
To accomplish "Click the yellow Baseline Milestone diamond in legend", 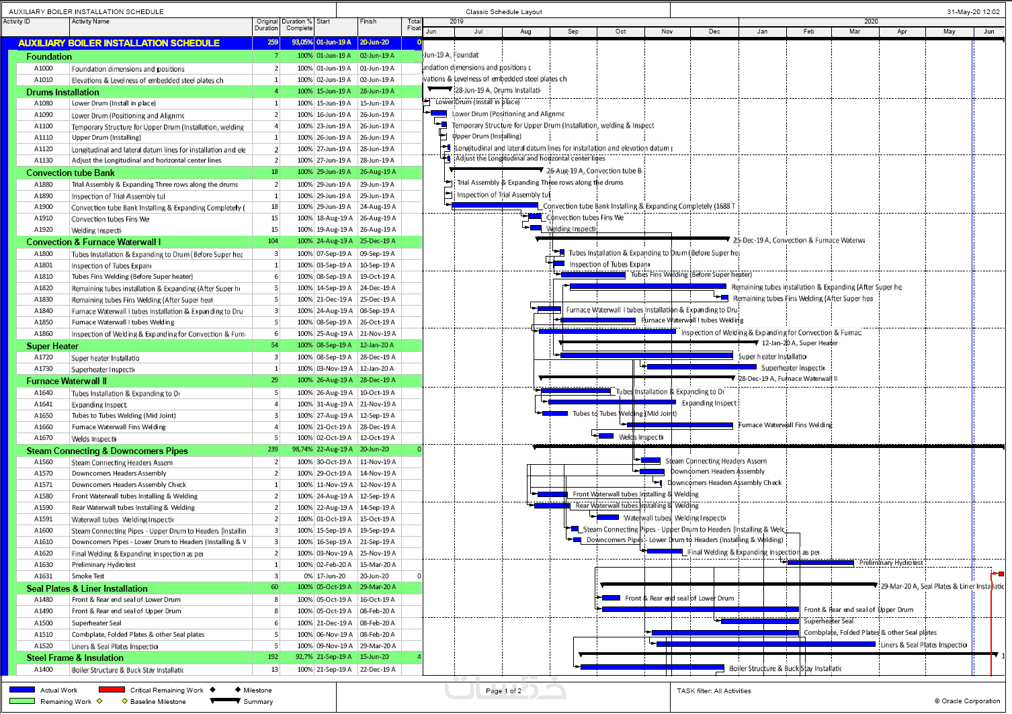I will click(124, 701).
